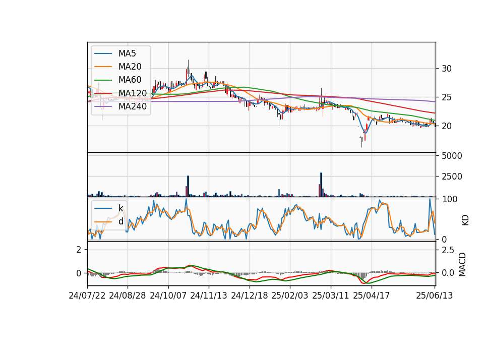
Task: Click the blue MA5 legend line sample
Action: (x=103, y=54)
